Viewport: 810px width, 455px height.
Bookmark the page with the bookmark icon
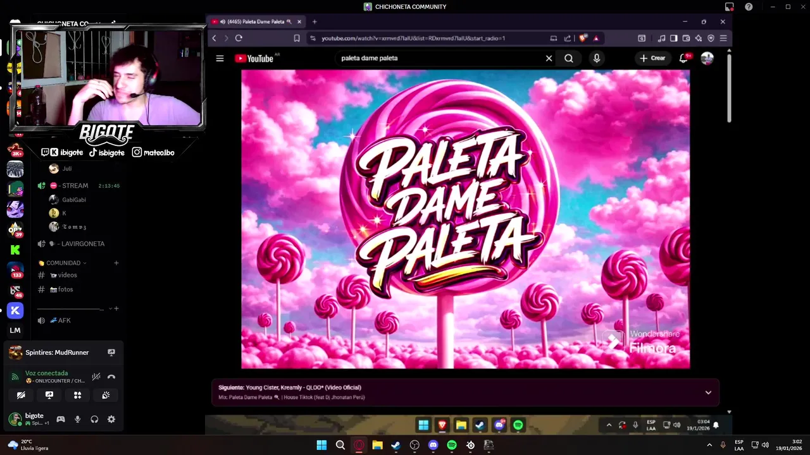[x=297, y=38]
